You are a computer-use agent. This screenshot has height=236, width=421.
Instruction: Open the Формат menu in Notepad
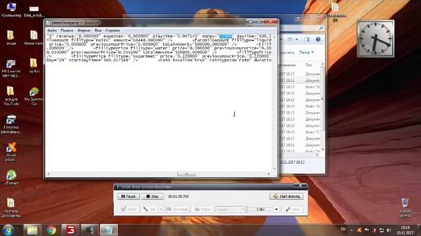click(84, 31)
